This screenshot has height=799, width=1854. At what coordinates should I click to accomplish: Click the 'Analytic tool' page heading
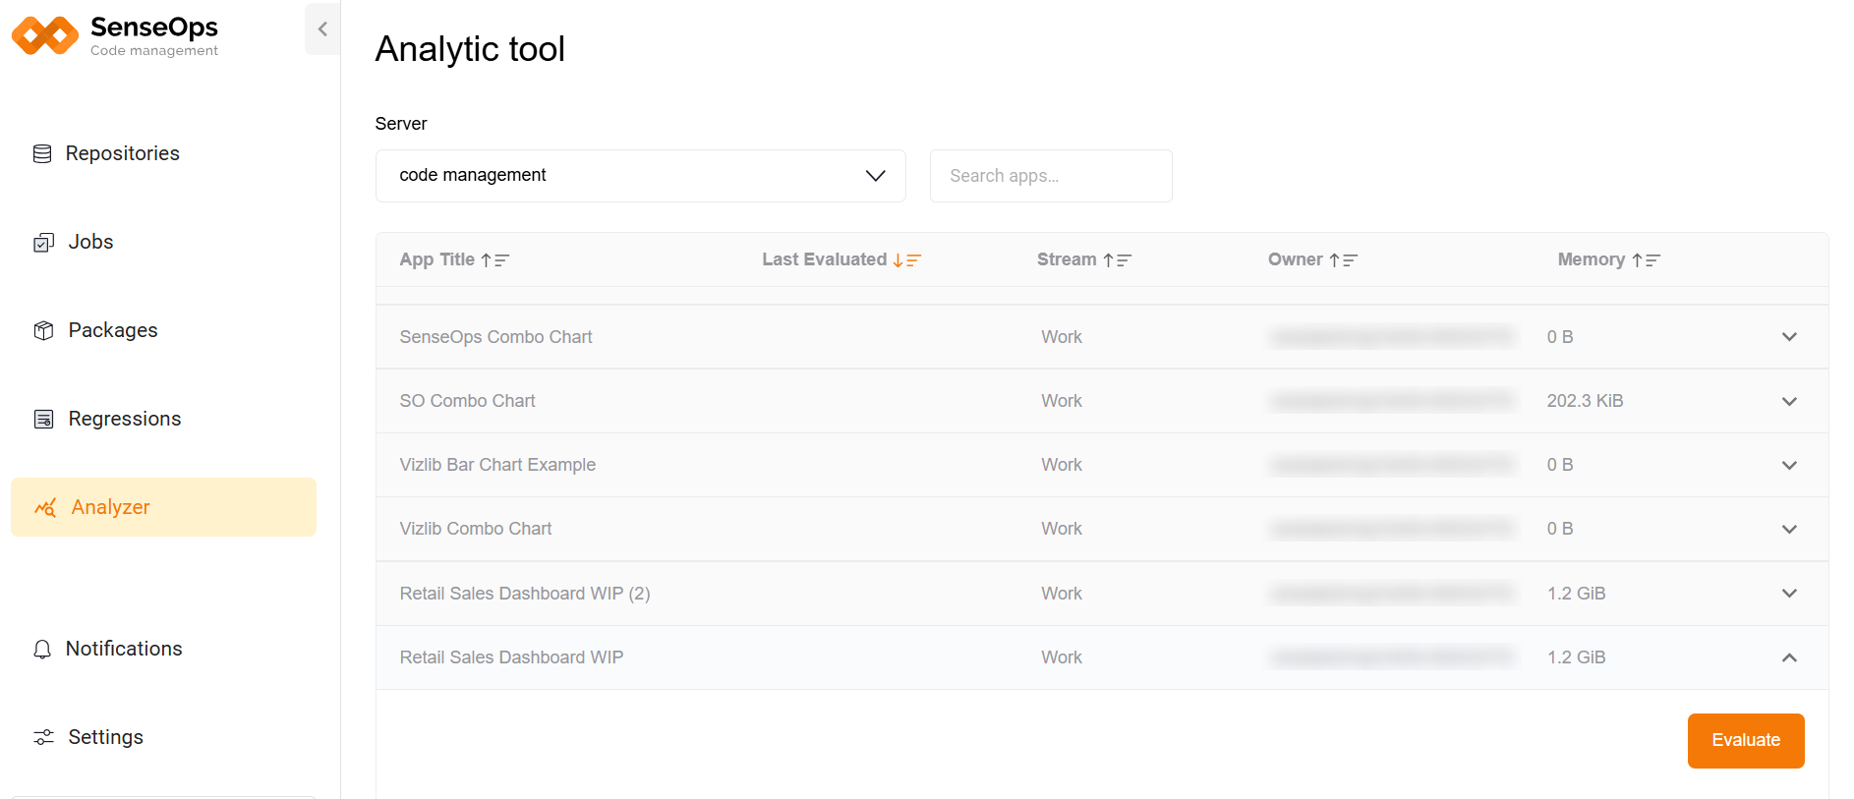470,49
